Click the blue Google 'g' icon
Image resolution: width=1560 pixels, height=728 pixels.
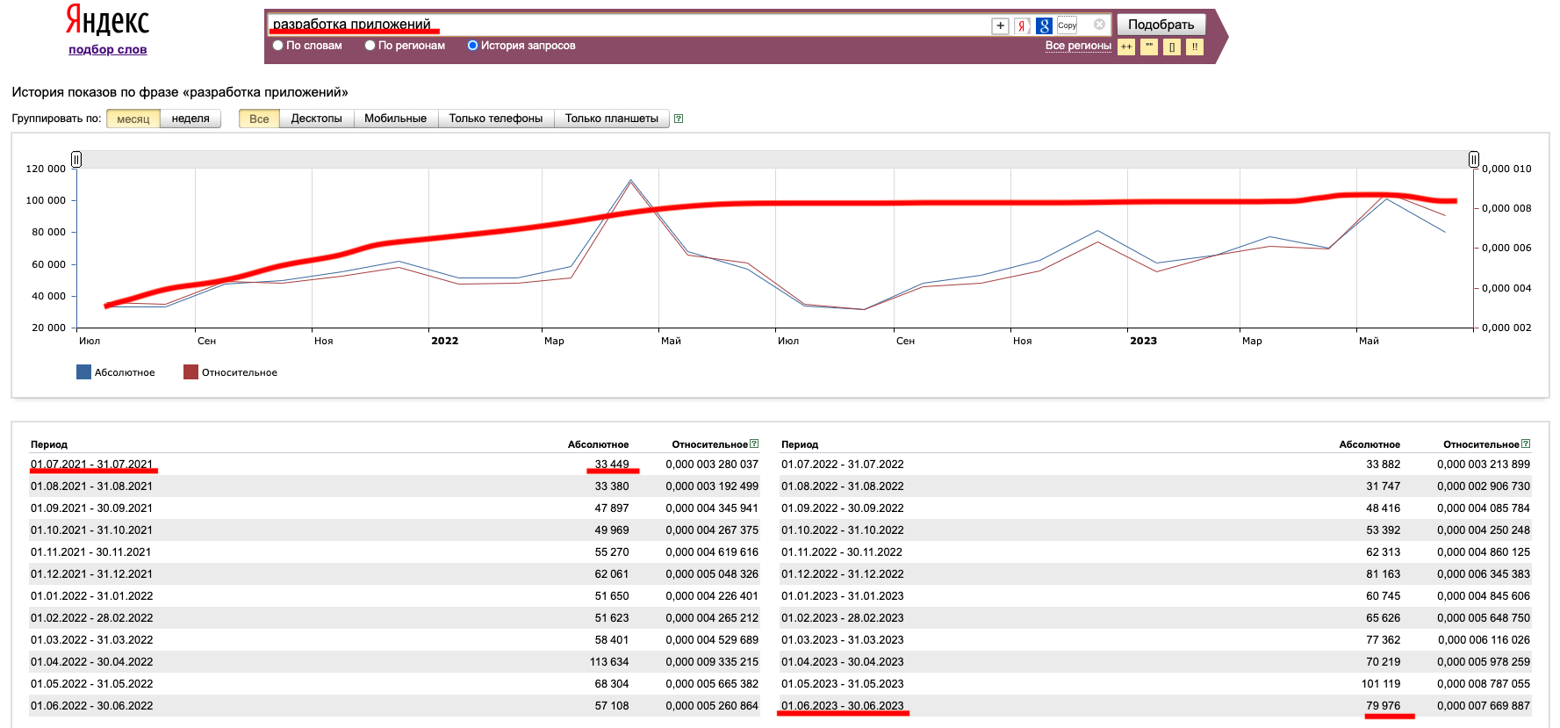click(x=1044, y=25)
